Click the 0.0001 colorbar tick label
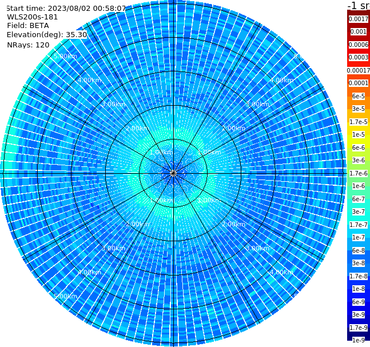The image size is (370, 347). click(359, 83)
